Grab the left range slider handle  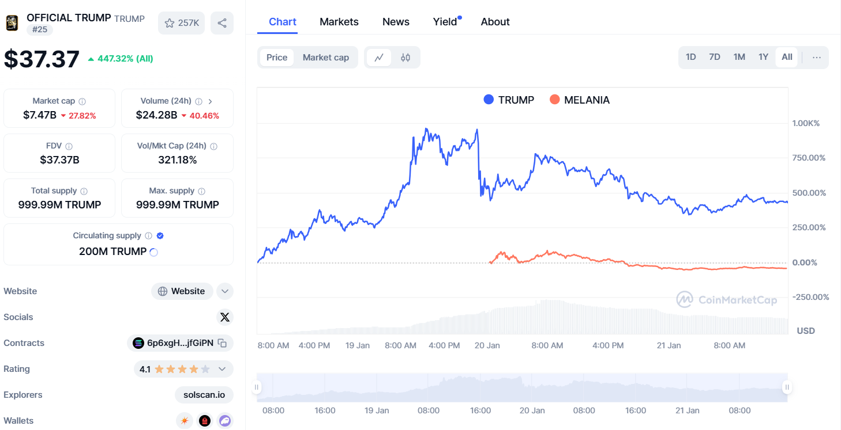[x=257, y=387]
